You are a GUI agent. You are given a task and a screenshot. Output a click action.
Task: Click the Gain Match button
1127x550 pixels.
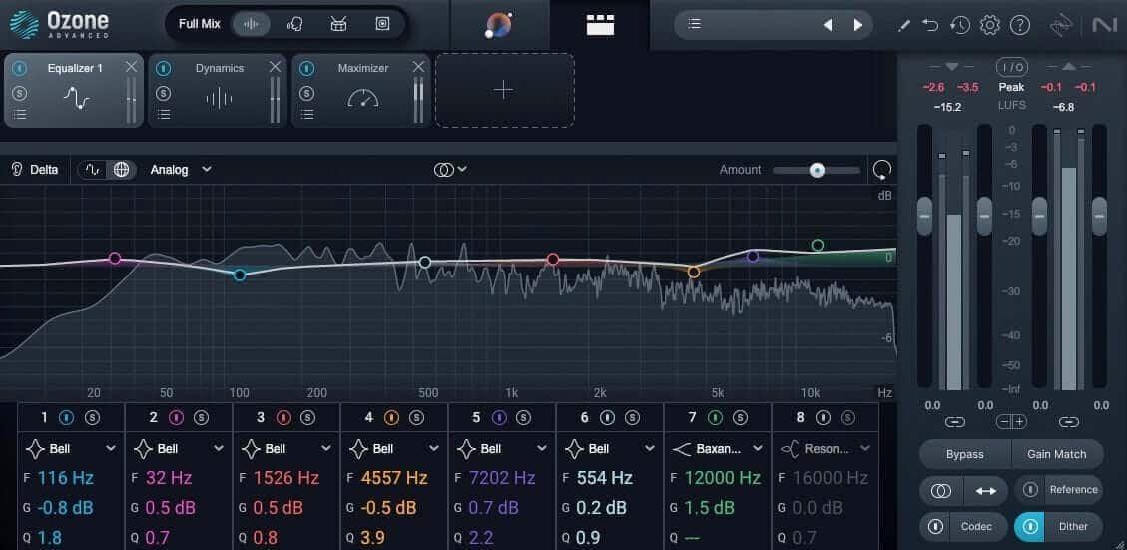(1056, 454)
